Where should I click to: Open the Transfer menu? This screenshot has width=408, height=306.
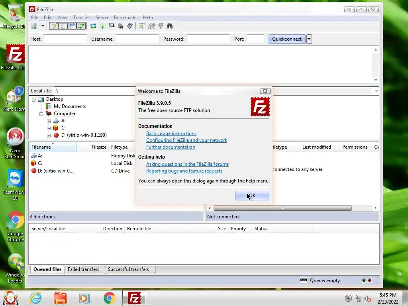click(81, 18)
